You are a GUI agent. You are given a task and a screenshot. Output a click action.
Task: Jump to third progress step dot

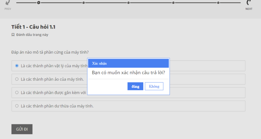click(x=128, y=3)
